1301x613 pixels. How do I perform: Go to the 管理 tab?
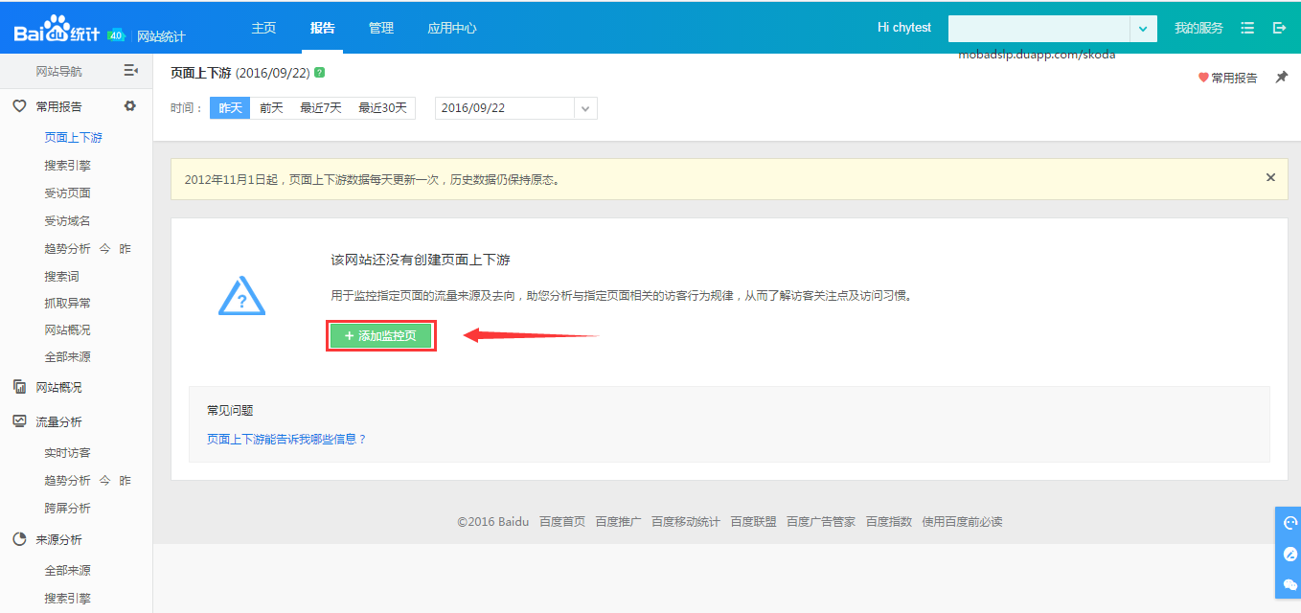tap(381, 28)
